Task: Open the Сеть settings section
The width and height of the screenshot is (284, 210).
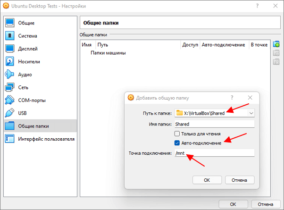Action: click(x=40, y=87)
